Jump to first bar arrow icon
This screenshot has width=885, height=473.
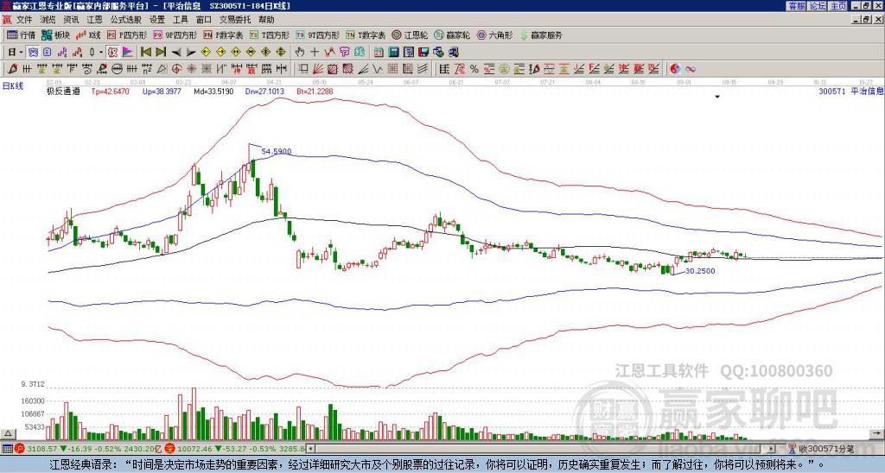pos(145,53)
